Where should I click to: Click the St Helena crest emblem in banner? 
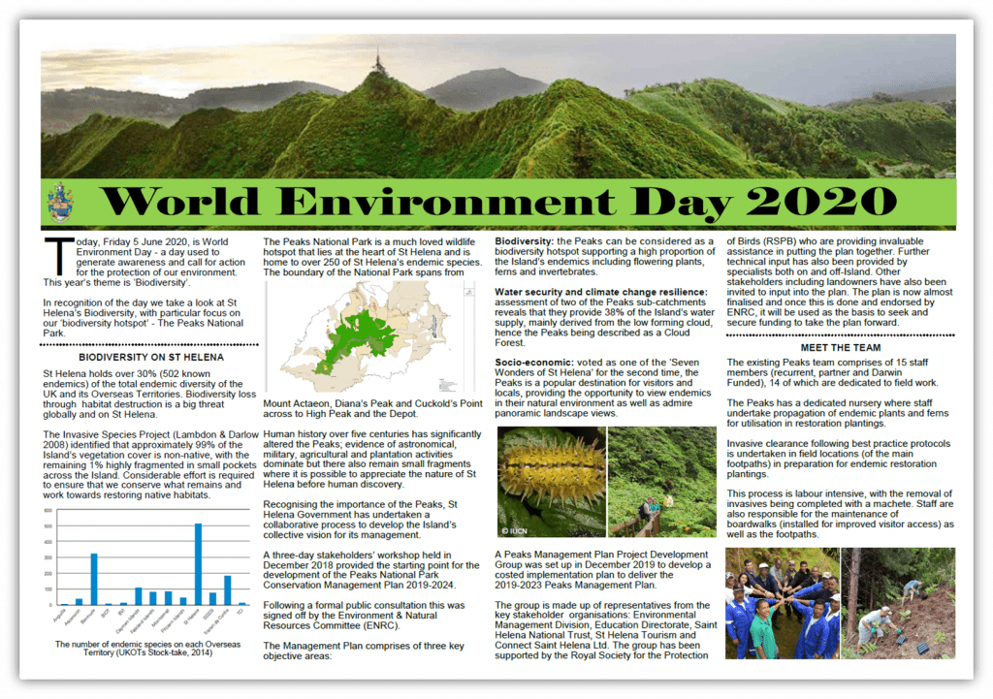60,203
